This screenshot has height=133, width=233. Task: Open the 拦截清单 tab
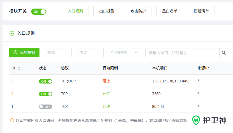[201, 11]
